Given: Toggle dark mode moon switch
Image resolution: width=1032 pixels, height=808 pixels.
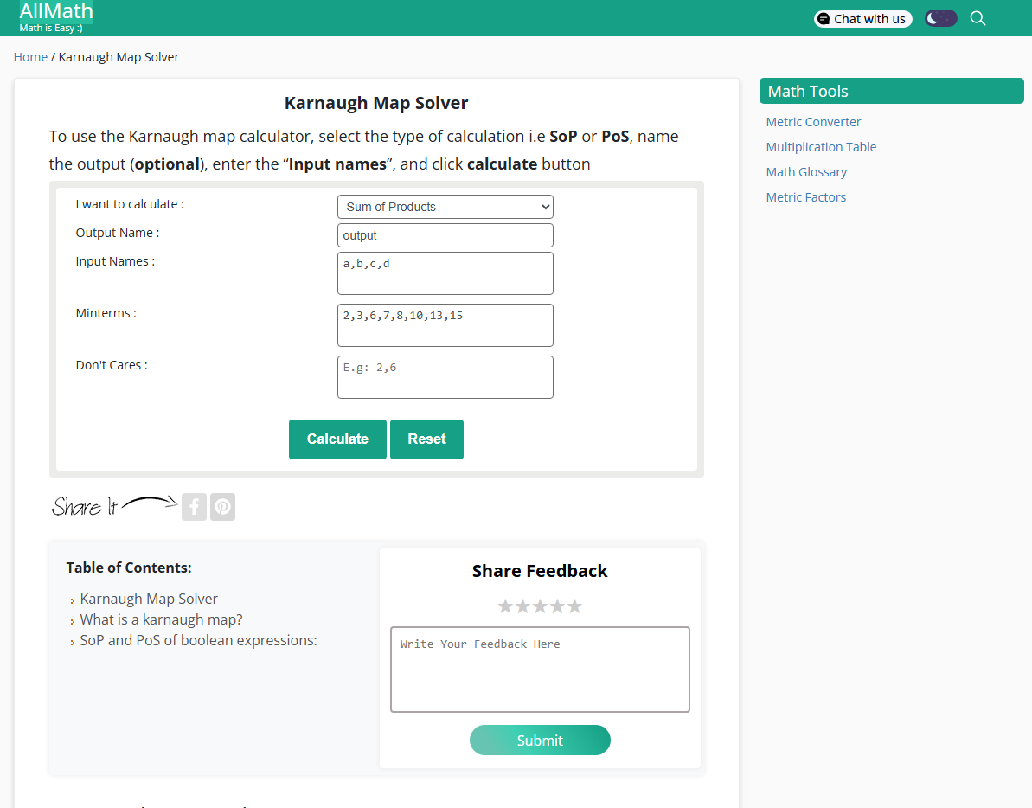Looking at the screenshot, I should 940,18.
